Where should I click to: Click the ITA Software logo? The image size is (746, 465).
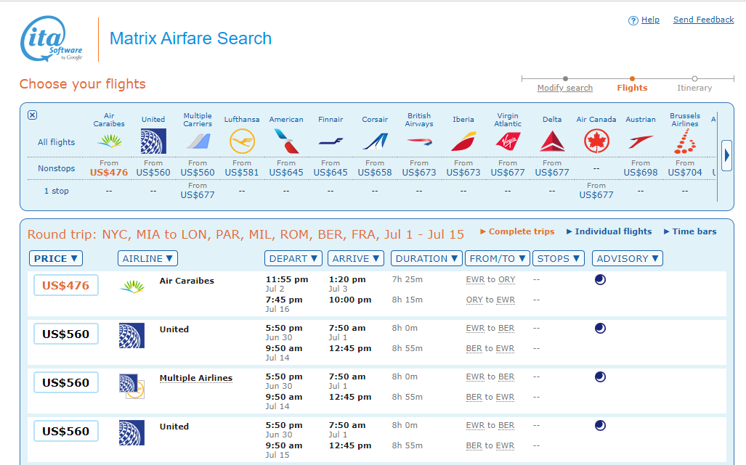52,39
